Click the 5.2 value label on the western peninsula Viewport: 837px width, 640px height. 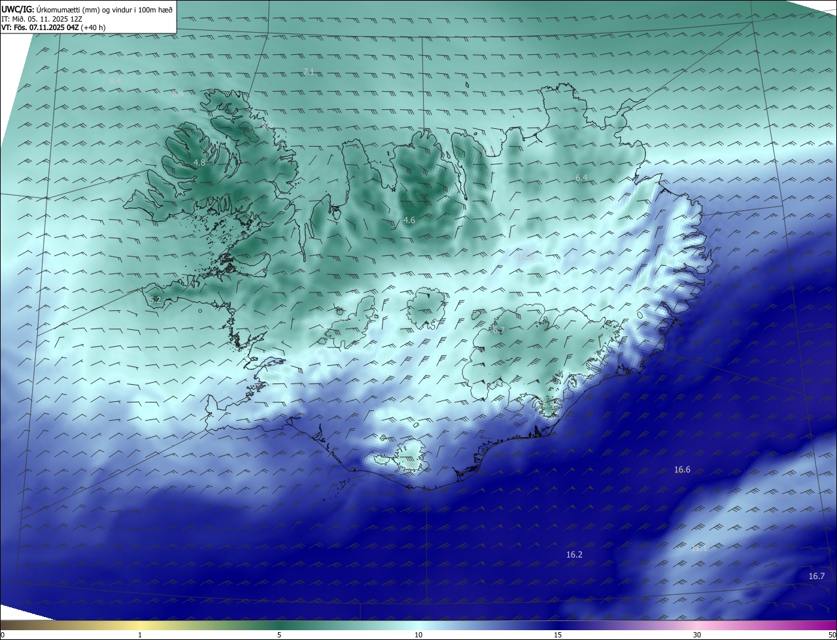click(x=155, y=300)
